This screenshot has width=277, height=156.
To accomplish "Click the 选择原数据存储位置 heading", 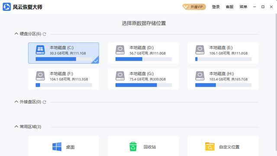I will [144, 23].
